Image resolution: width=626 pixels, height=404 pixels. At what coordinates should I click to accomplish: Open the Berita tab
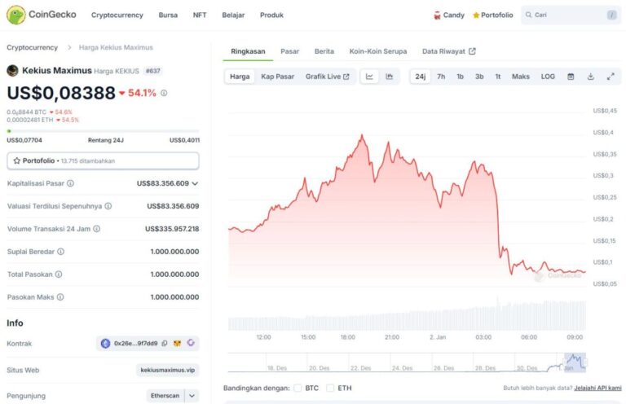(324, 51)
